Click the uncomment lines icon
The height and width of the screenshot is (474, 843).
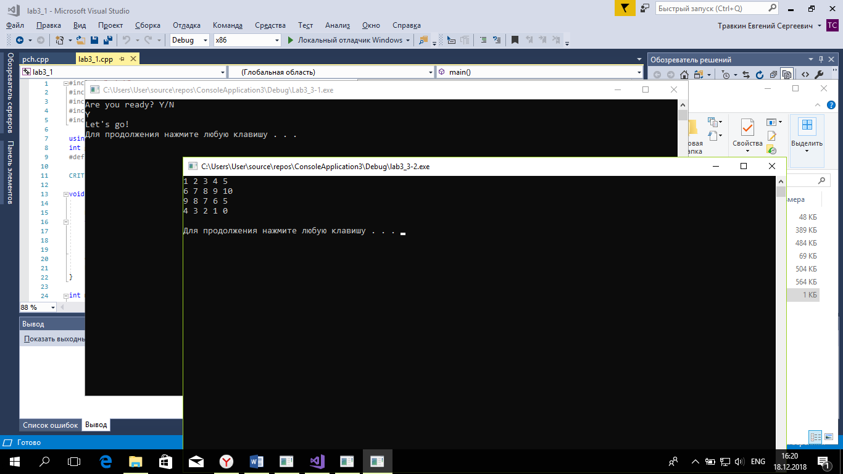[x=497, y=40]
